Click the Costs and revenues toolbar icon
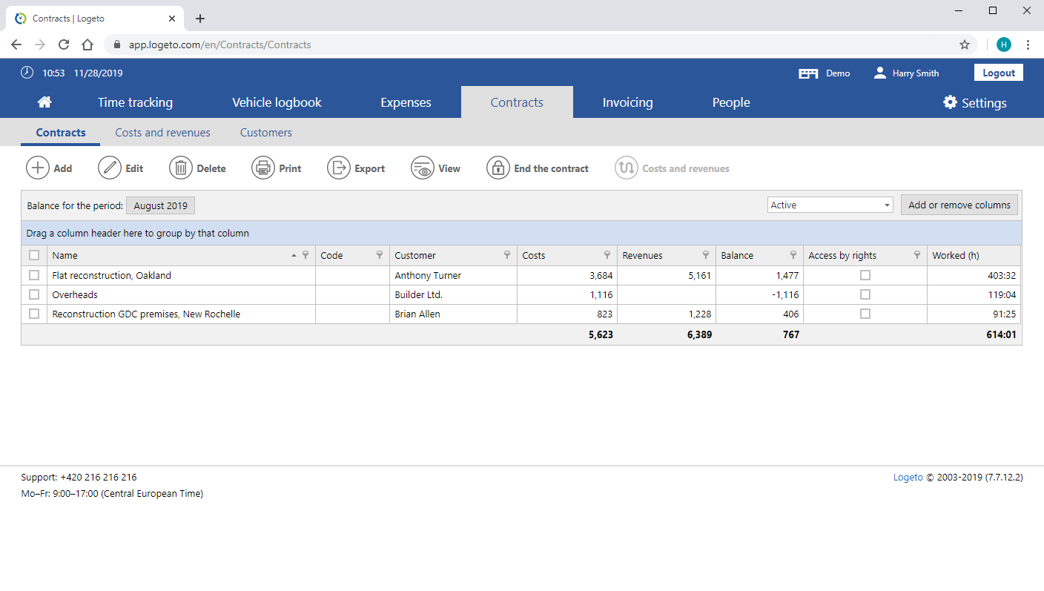This screenshot has height=591, width=1044. 627,168
